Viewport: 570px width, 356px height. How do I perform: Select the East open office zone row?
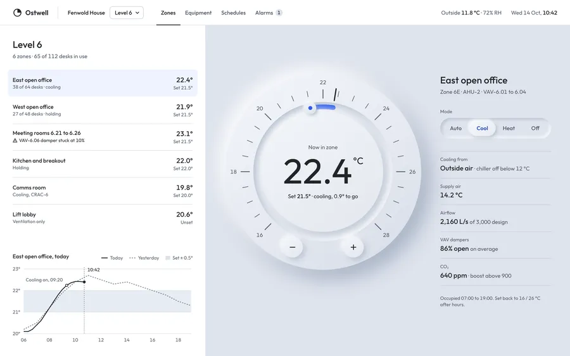[103, 83]
